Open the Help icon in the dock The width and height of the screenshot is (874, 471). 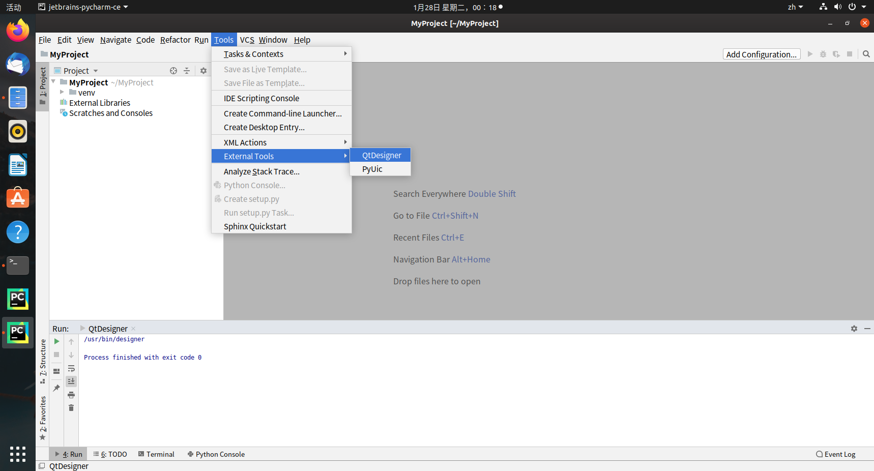[18, 232]
